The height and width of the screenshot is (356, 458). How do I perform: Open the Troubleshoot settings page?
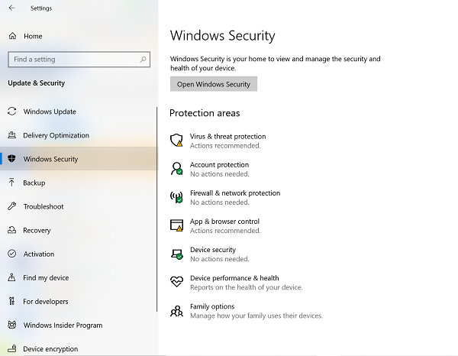coord(43,206)
